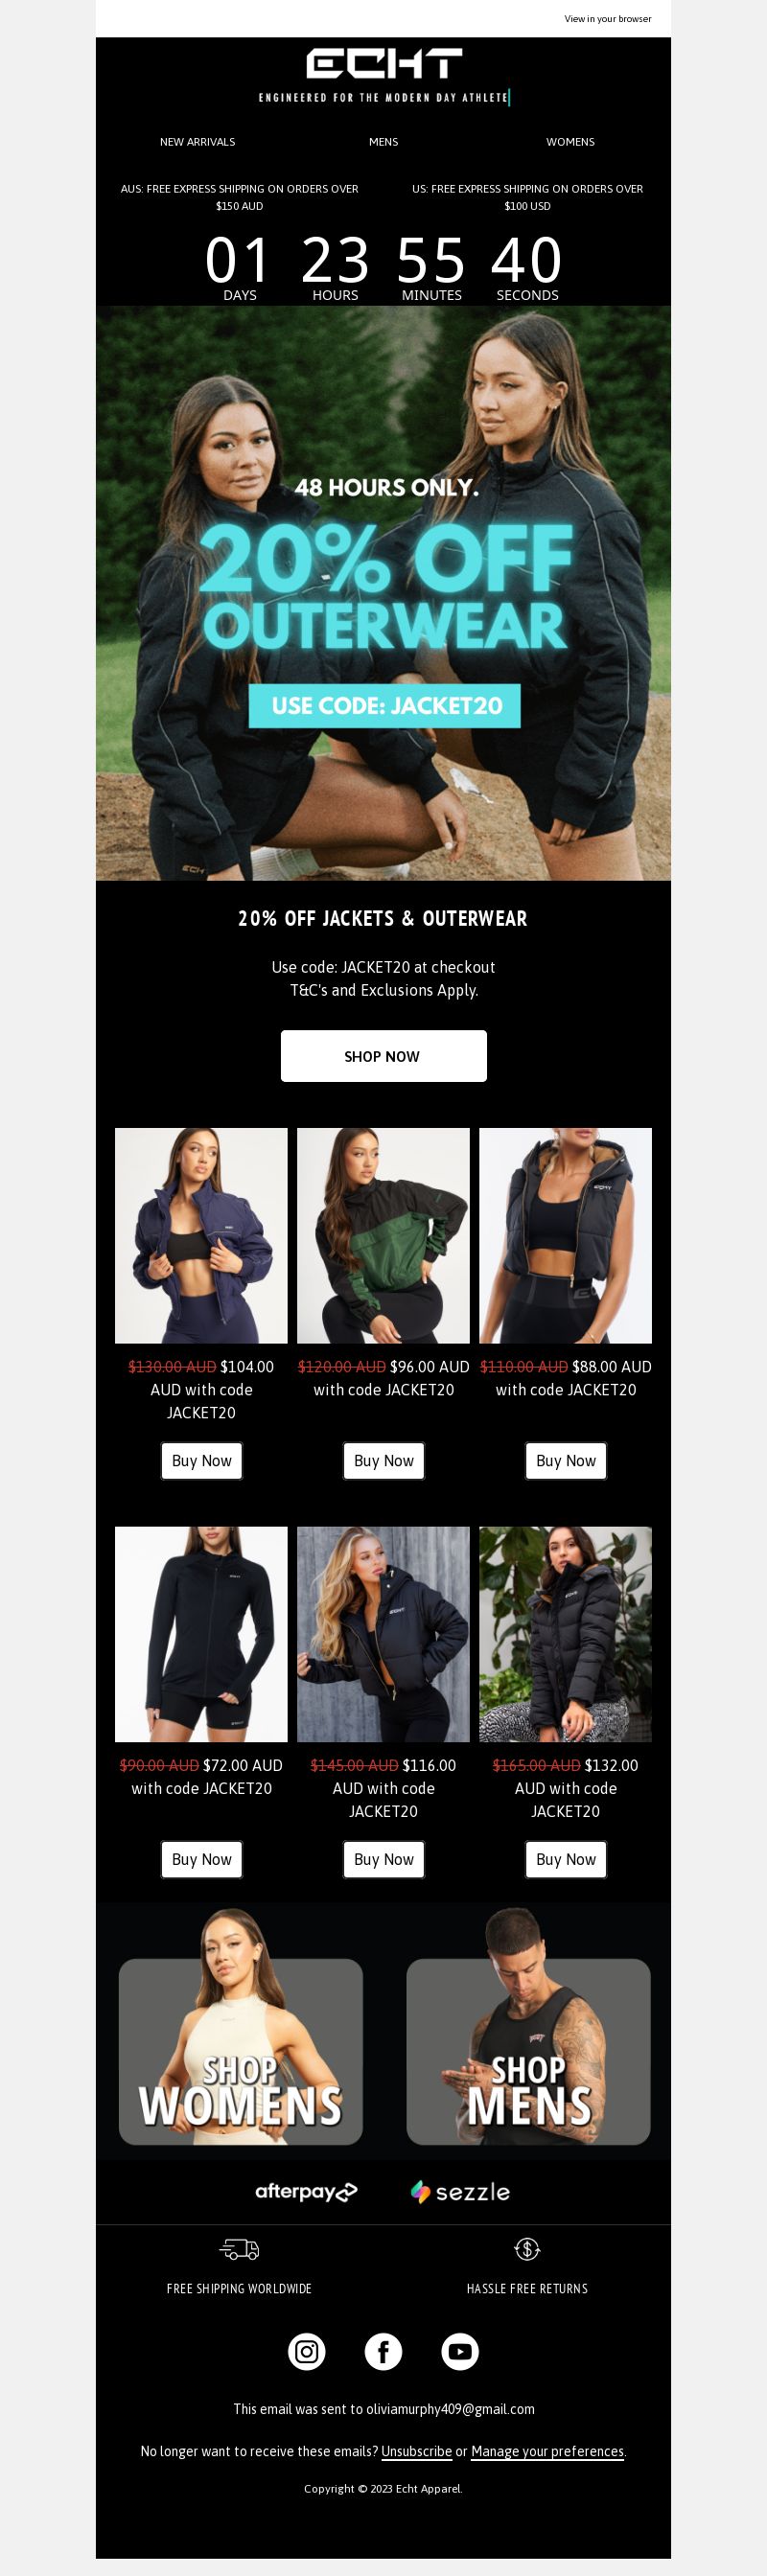767x2576 pixels.
Task: Open the New Arrivals menu item
Action: (198, 142)
